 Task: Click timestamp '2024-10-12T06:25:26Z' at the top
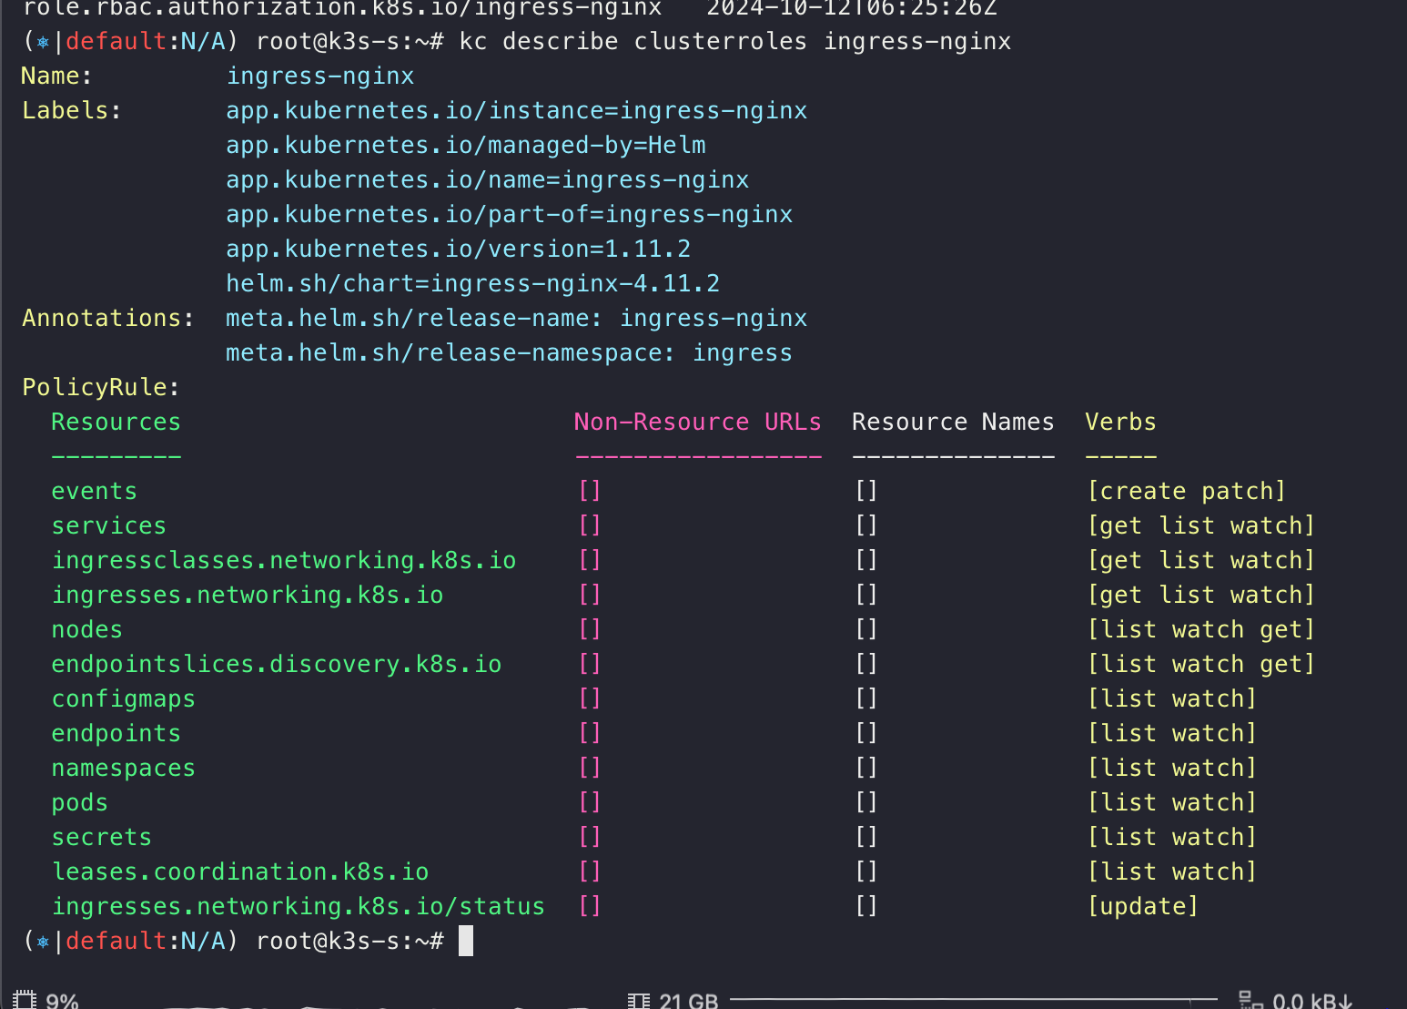[x=852, y=9]
